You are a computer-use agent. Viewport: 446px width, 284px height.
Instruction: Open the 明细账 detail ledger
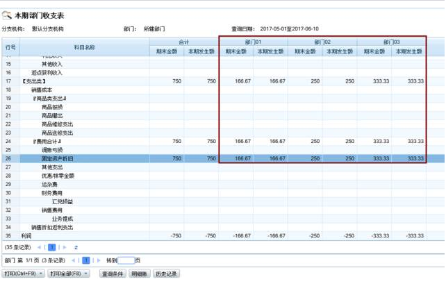click(140, 274)
